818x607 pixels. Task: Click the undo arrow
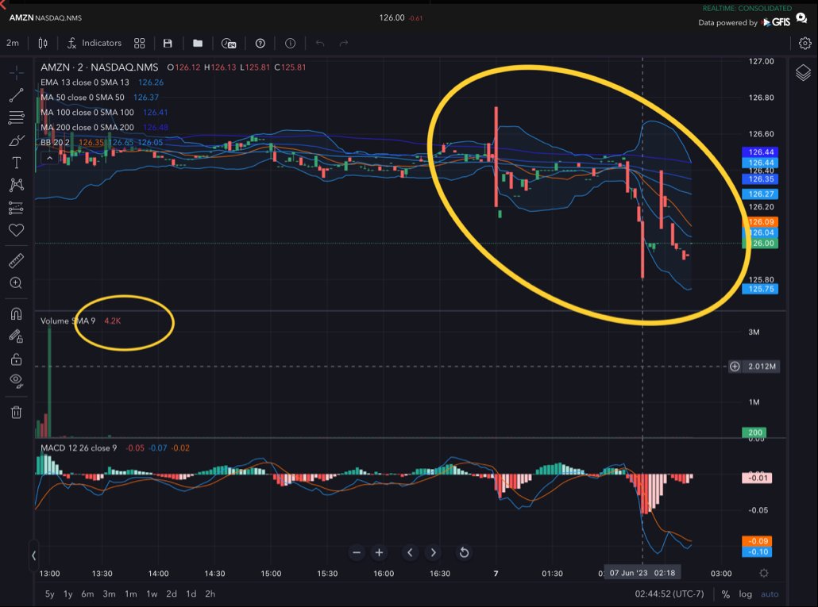click(320, 44)
